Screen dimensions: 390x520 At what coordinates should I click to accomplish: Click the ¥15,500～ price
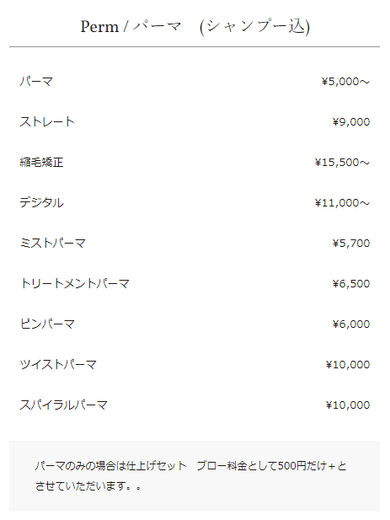[342, 162]
